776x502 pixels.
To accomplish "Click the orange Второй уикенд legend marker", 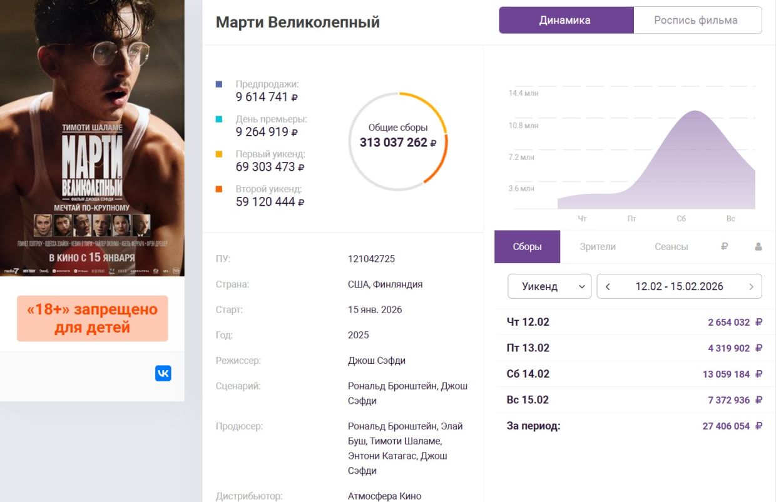I will click(218, 189).
